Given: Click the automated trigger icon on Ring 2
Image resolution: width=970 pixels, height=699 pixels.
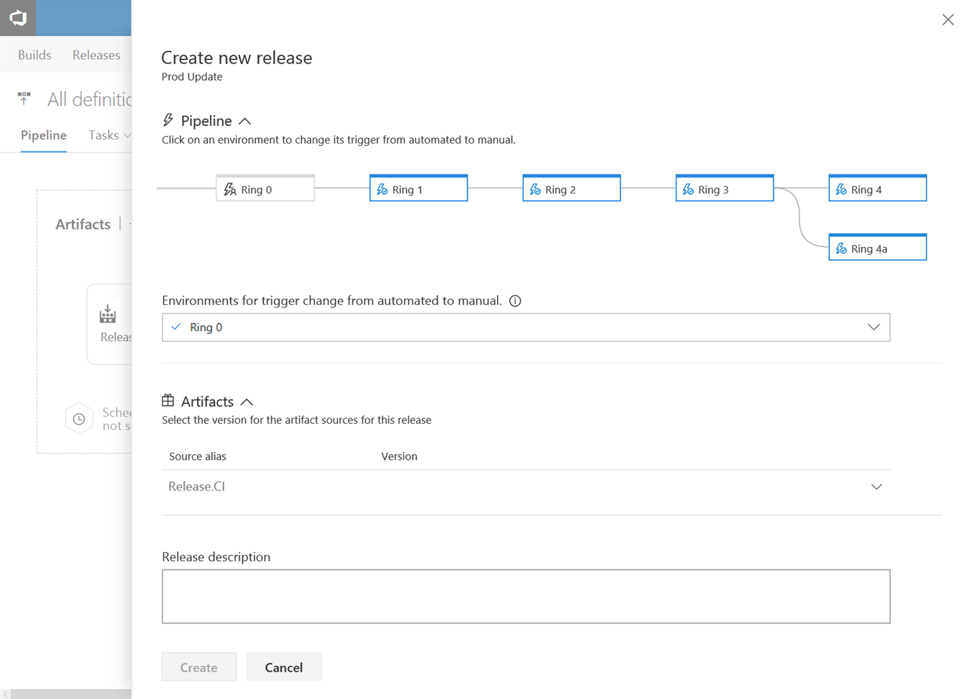Looking at the screenshot, I should (x=535, y=190).
